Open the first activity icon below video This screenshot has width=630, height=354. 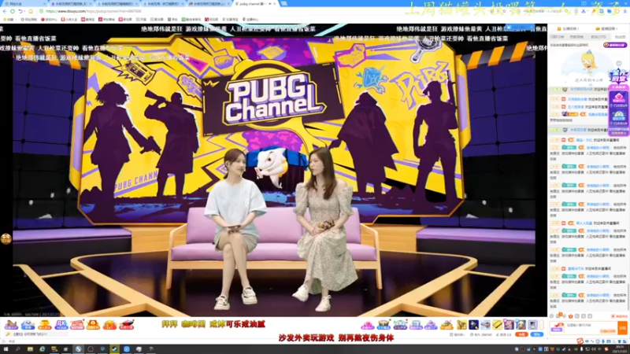(11, 324)
